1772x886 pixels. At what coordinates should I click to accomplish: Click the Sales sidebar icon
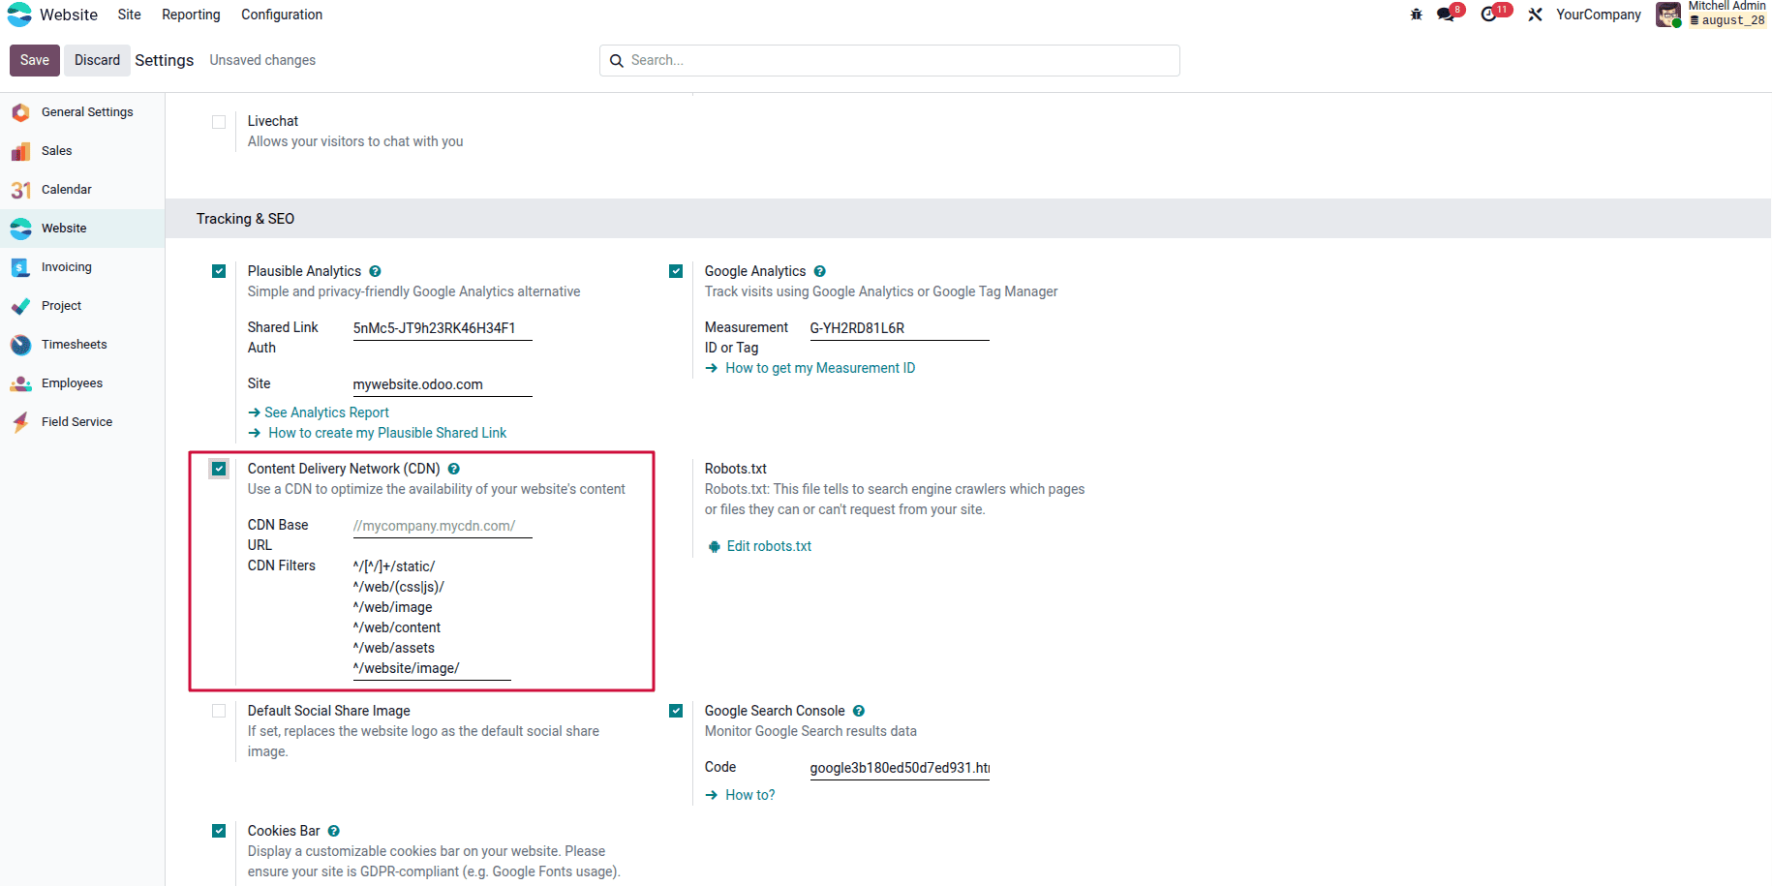[x=20, y=151]
